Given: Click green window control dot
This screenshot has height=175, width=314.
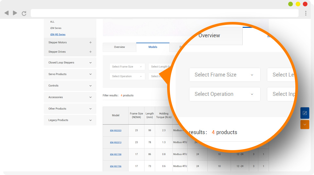Looking at the screenshot, I should coord(290,4).
